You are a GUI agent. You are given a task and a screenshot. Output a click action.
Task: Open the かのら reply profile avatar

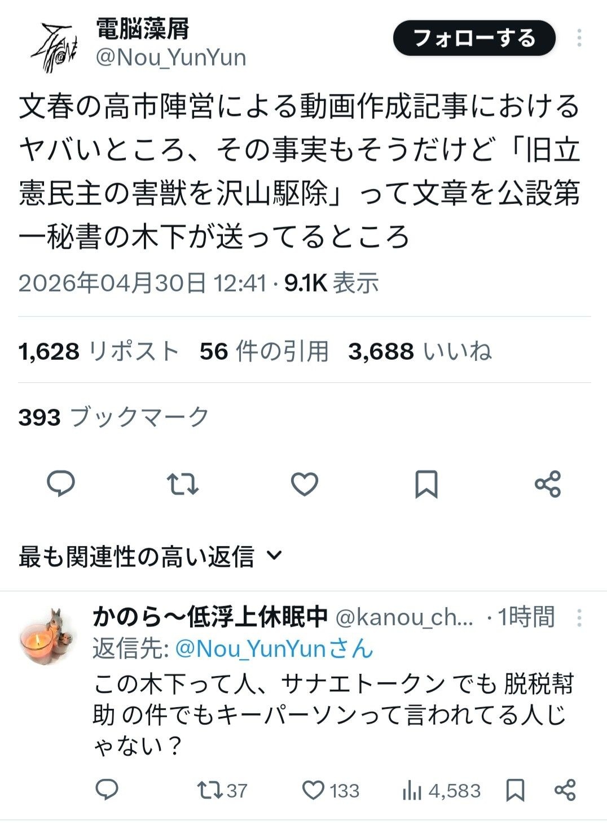(x=47, y=636)
